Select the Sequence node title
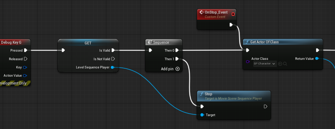This screenshot has width=335, height=129. 161,42
